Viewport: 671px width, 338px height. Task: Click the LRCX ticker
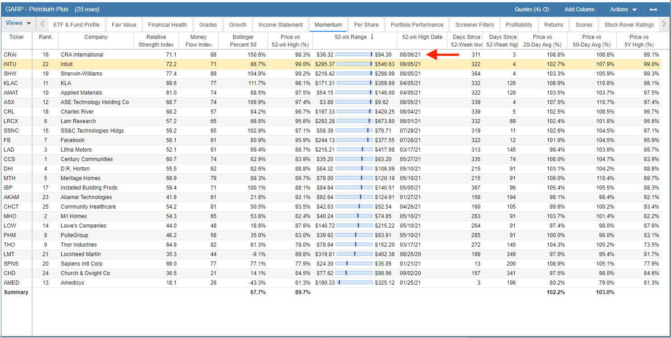pyautogui.click(x=11, y=121)
